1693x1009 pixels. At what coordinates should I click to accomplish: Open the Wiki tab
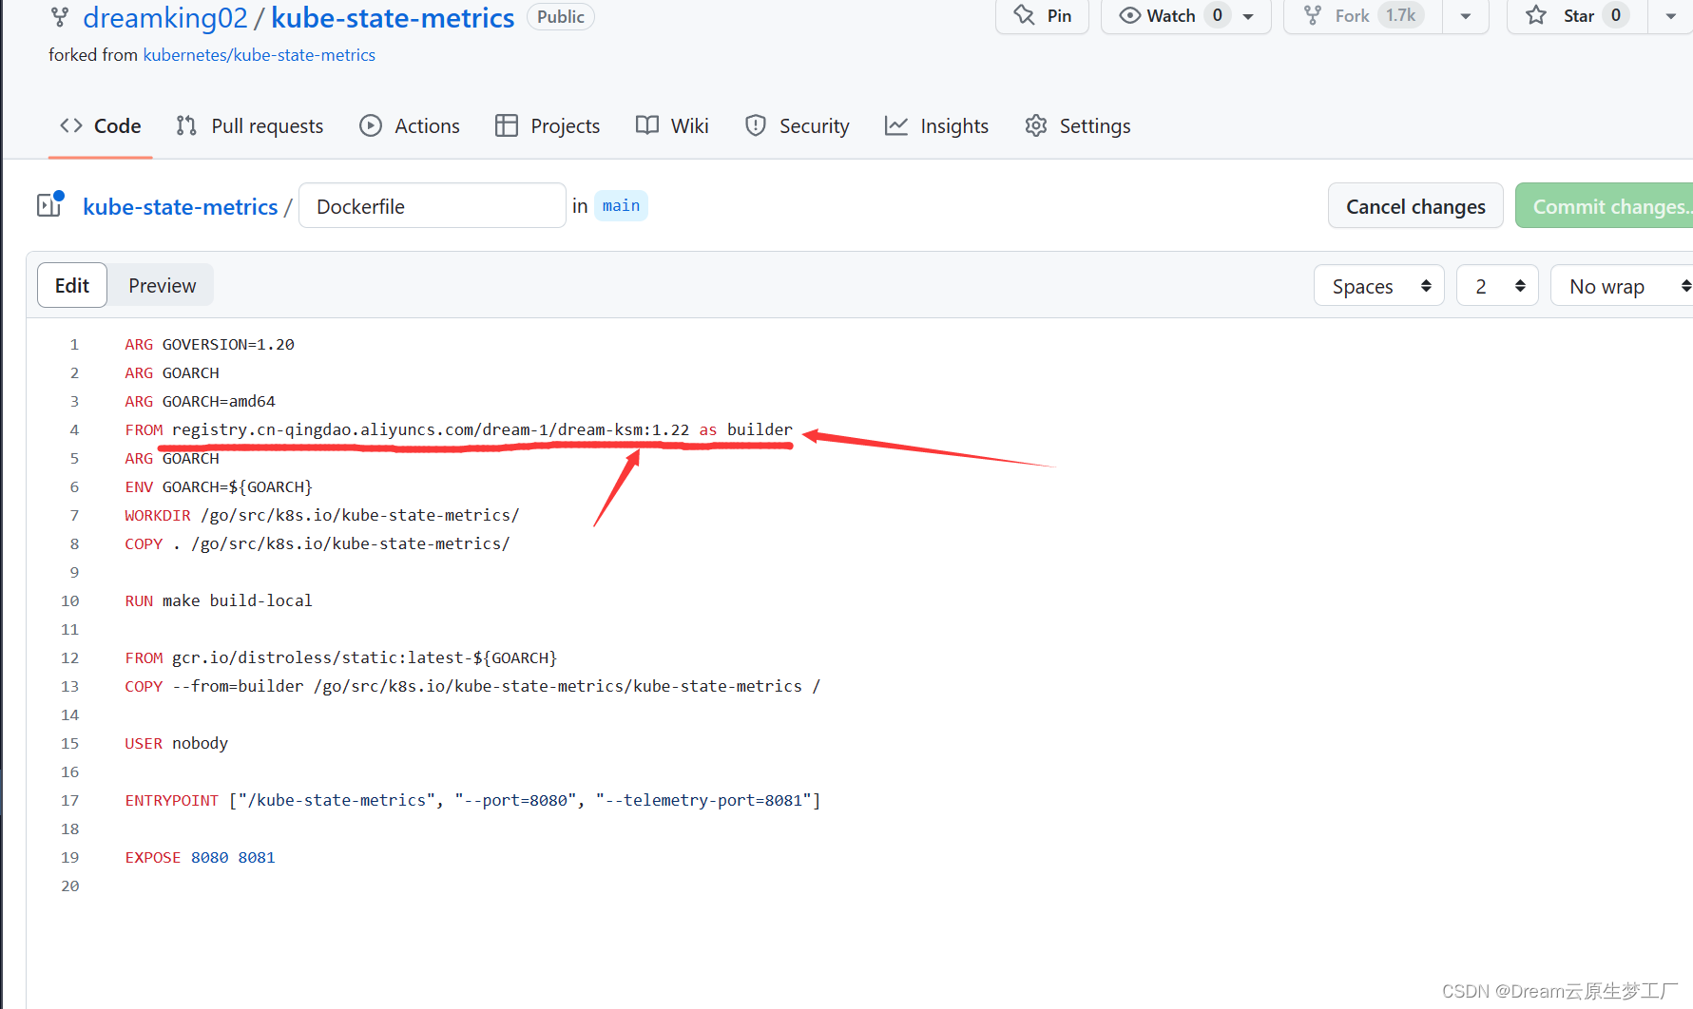672,125
